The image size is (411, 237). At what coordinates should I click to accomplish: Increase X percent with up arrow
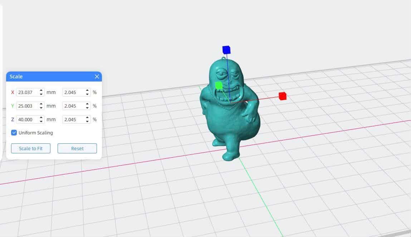(87, 90)
